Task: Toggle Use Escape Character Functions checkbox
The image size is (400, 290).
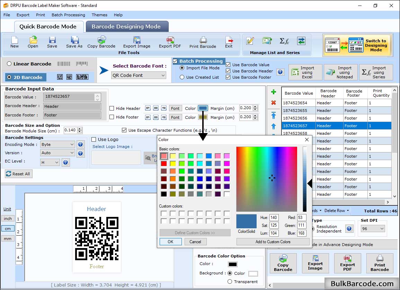Action: pyautogui.click(x=124, y=130)
